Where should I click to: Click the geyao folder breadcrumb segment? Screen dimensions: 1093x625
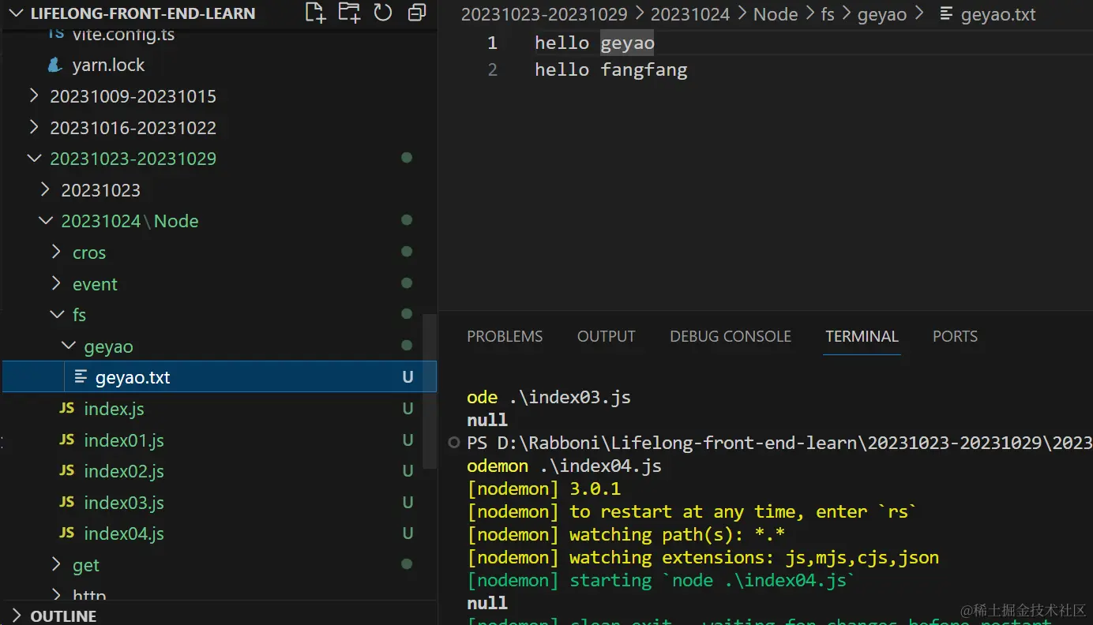click(x=882, y=14)
